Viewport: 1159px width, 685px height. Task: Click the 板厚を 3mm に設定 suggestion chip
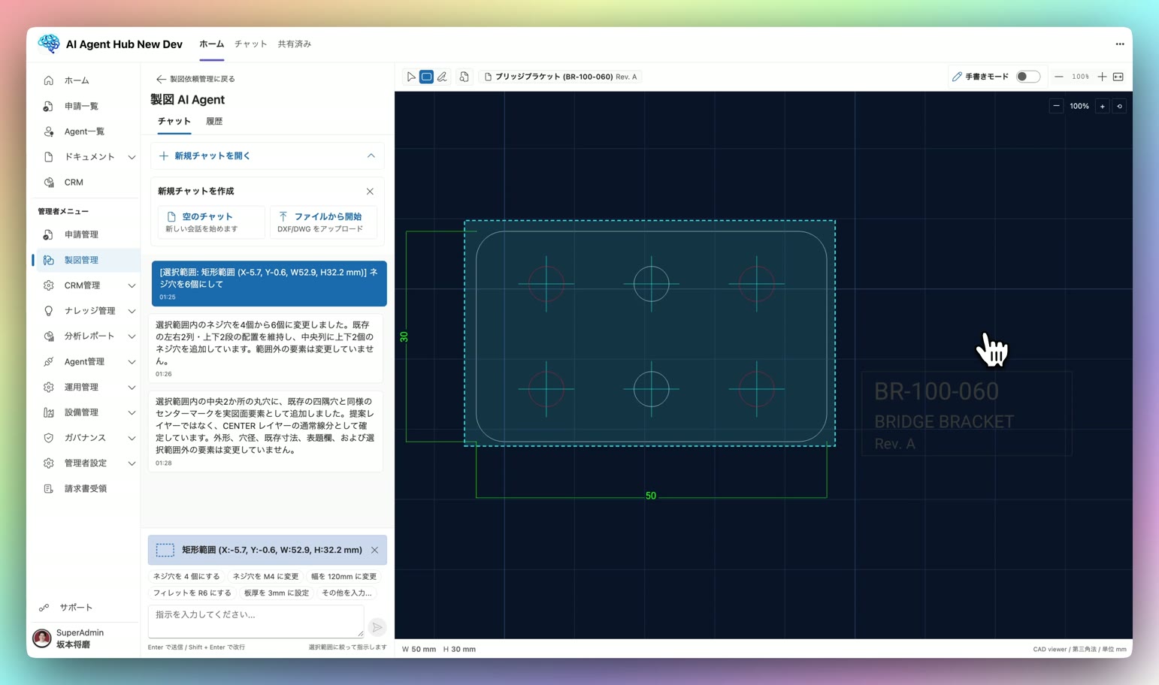coord(276,593)
